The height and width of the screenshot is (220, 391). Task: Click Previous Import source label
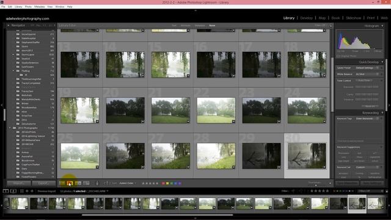46,191
